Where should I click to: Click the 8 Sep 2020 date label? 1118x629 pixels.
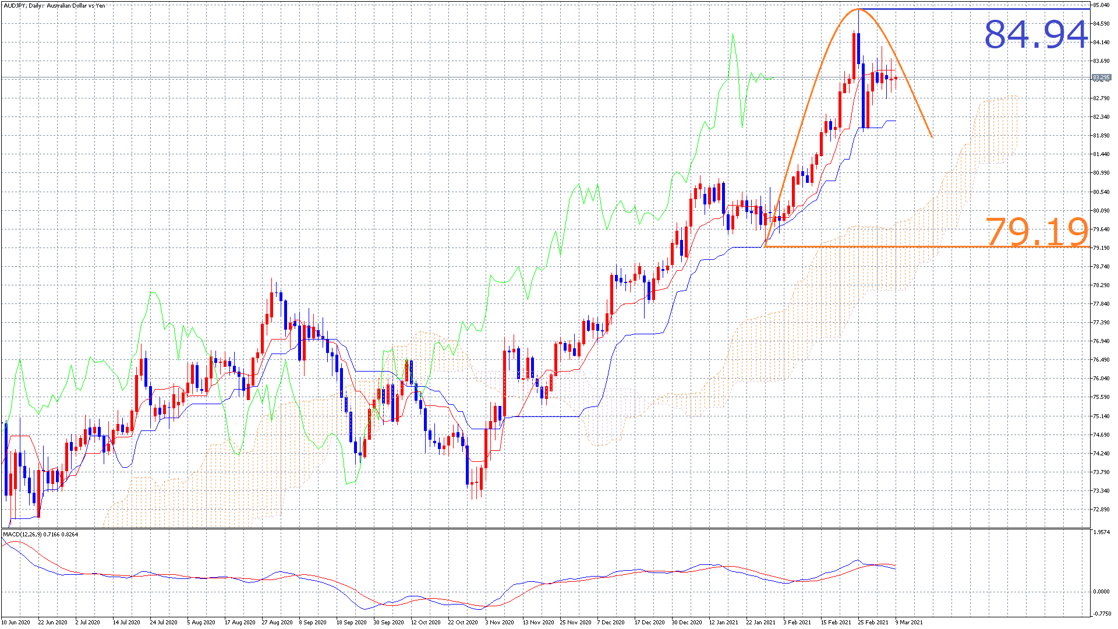pos(313,623)
